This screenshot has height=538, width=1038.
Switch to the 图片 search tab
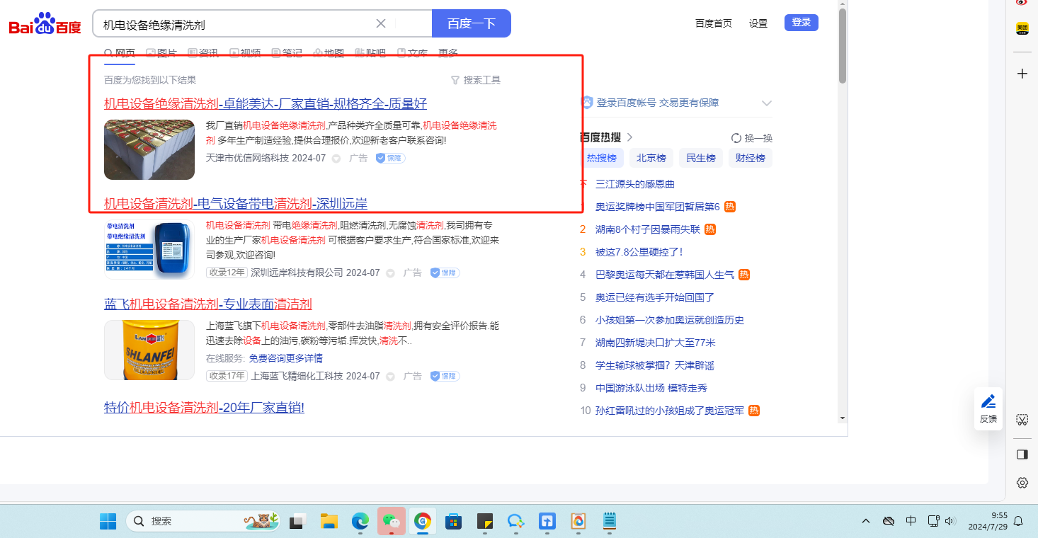click(x=161, y=53)
